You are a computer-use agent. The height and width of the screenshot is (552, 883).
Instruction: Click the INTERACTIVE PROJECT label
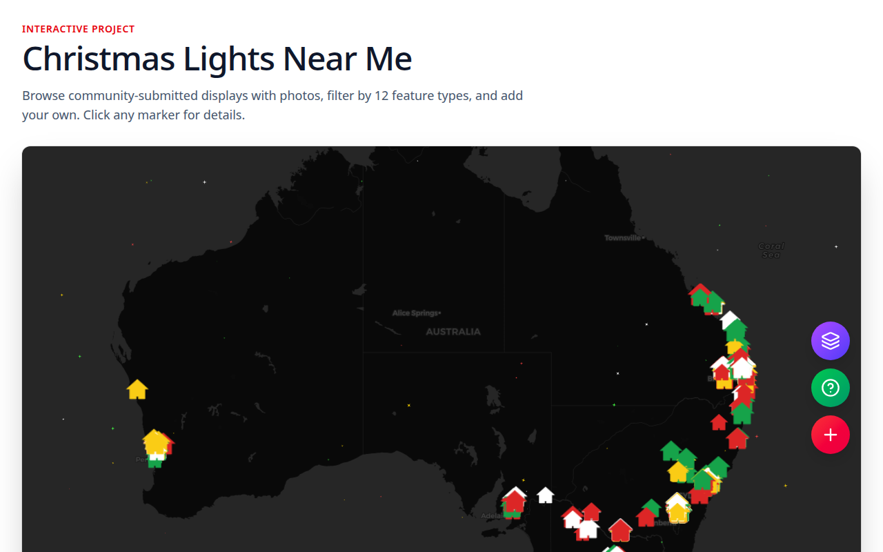(78, 29)
